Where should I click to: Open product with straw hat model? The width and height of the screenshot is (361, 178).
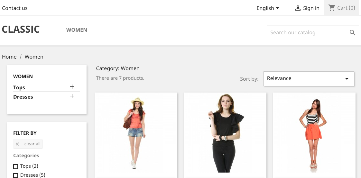[136, 135]
